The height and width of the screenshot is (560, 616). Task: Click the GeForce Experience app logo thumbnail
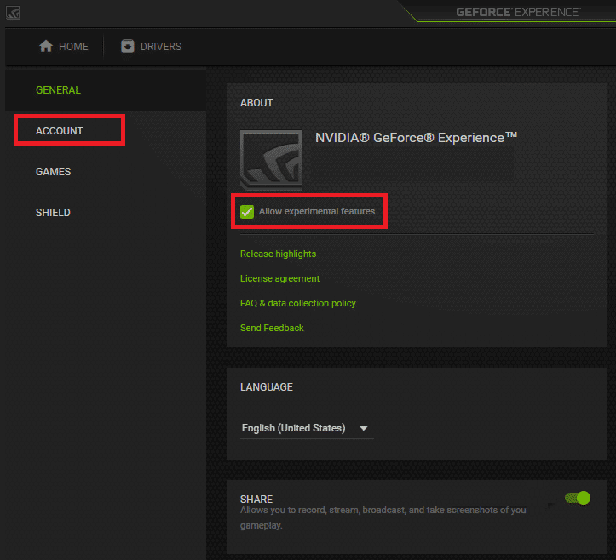pyautogui.click(x=271, y=160)
